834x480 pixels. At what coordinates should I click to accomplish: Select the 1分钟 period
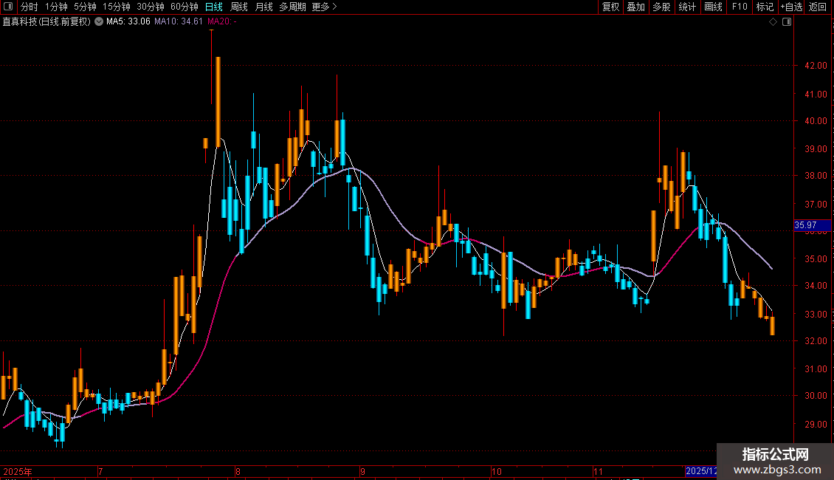[56, 7]
